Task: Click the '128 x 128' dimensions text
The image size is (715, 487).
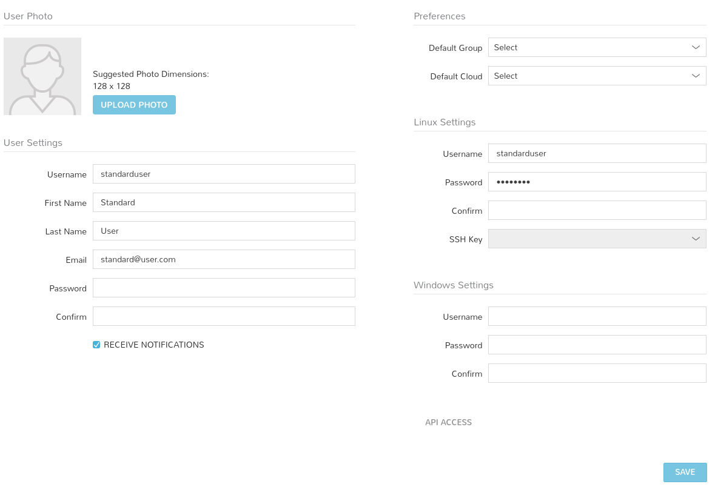Action: [x=112, y=86]
